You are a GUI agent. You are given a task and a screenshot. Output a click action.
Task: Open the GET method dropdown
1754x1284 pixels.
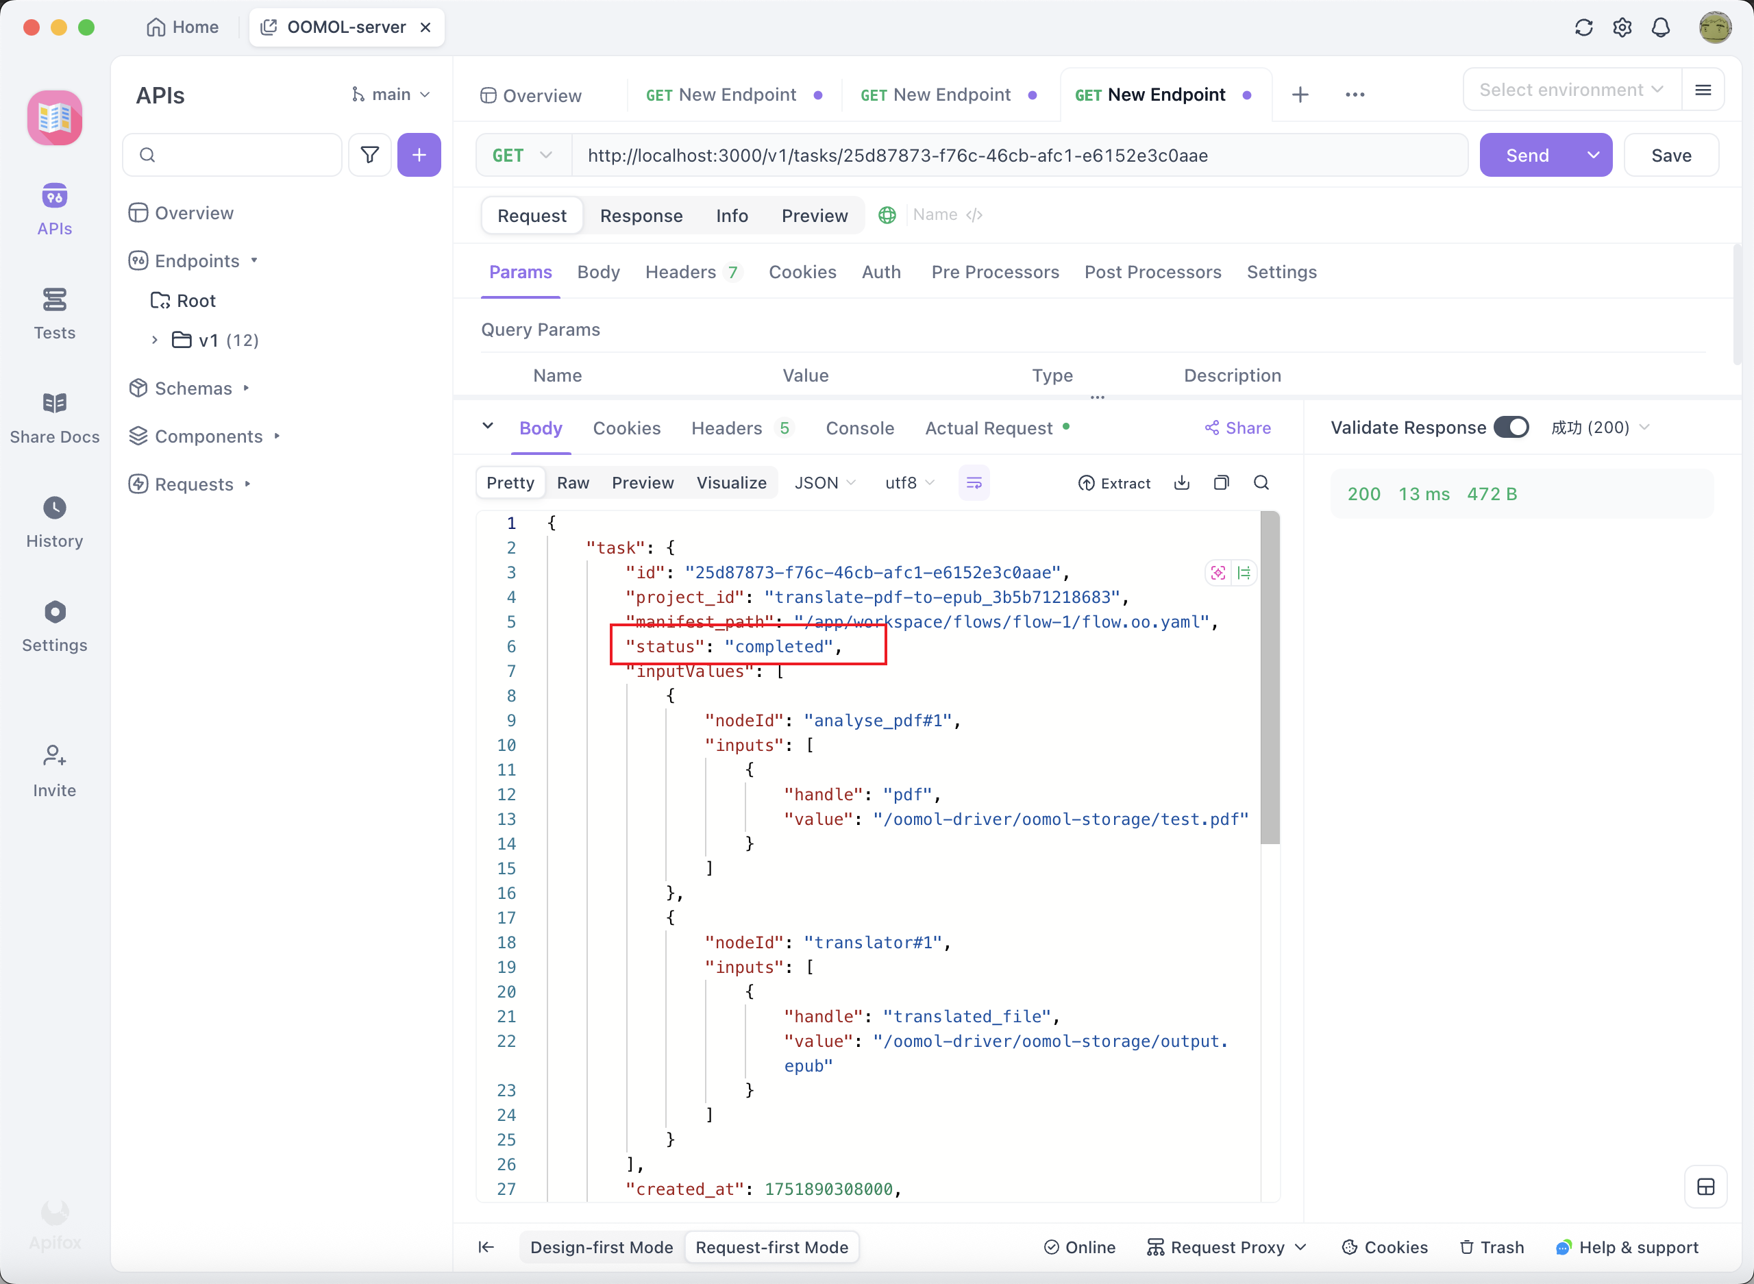coord(522,156)
